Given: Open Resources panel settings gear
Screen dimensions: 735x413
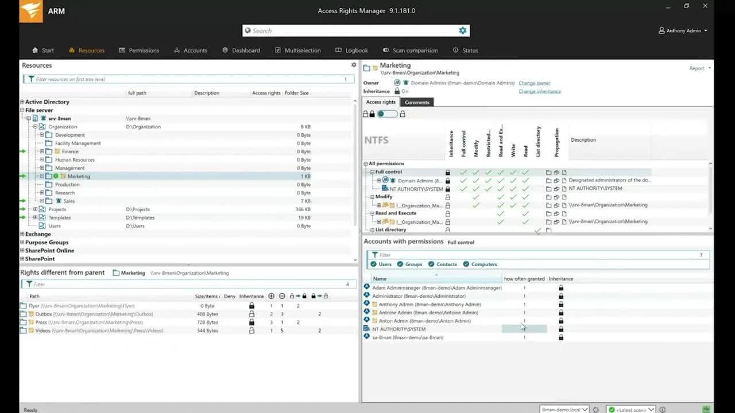Looking at the screenshot, I should point(354,65).
